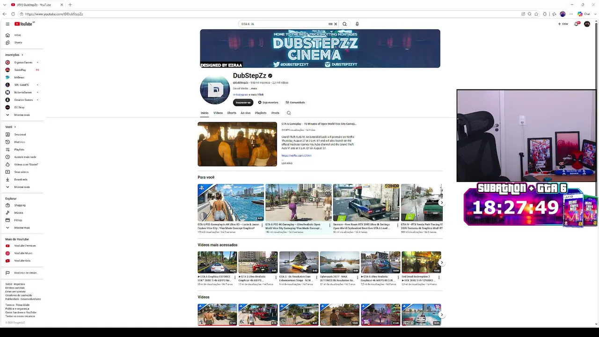Open the Cyberpunk 2077 MAX SETTINGS video thumbnail
599x337 pixels.
[x=340, y=263]
